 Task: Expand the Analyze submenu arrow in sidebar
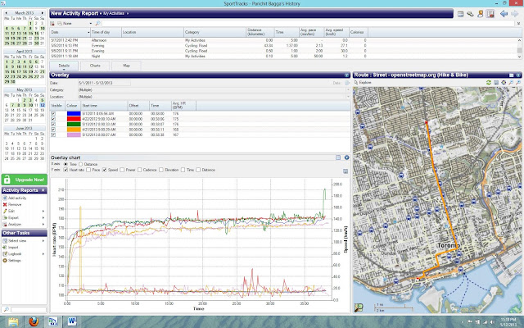[43, 224]
